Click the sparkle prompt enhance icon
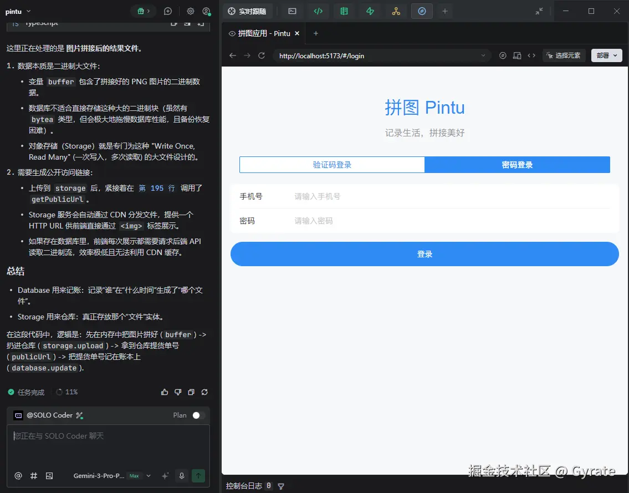Screen dimensions: 629x493 (165, 476)
